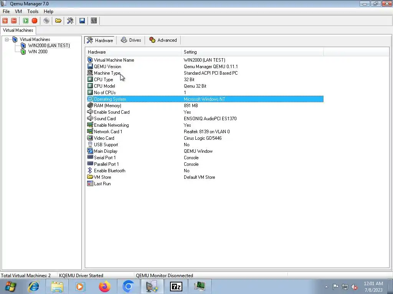Select Virtual Machines root tree node
Image resolution: width=393 pixels, height=294 pixels.
pyautogui.click(x=35, y=39)
